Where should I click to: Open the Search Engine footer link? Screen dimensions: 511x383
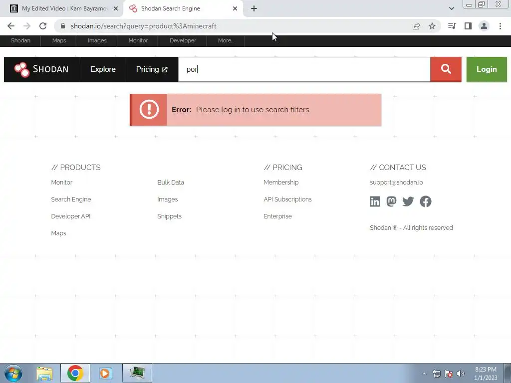point(71,199)
